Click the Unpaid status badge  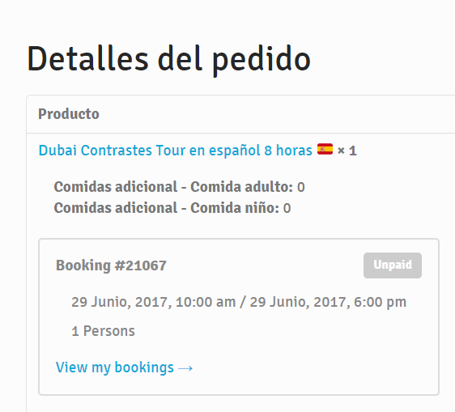393,265
